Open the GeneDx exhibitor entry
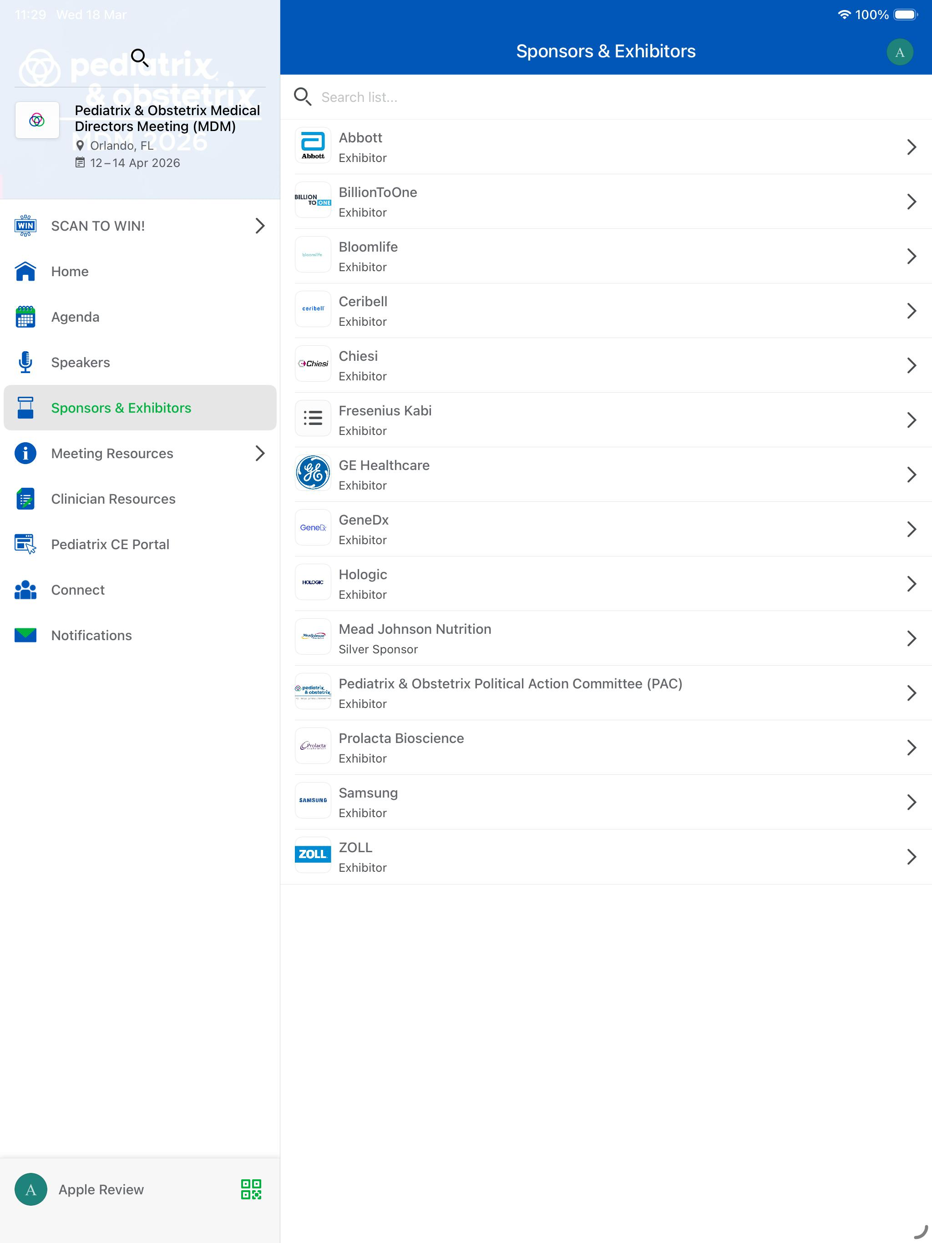 pyautogui.click(x=606, y=529)
